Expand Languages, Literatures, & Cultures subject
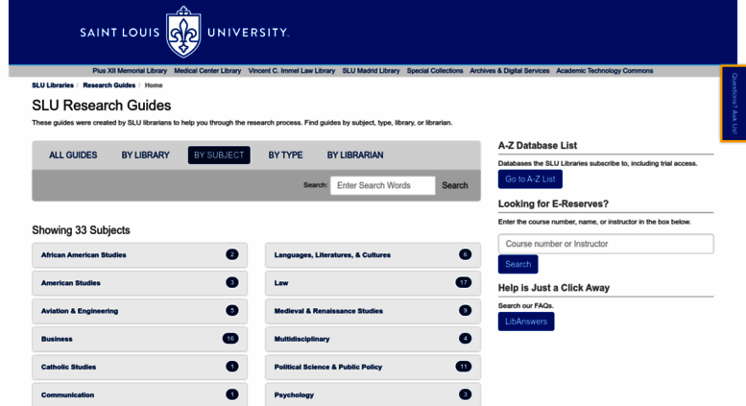This screenshot has width=746, height=406. 373,255
